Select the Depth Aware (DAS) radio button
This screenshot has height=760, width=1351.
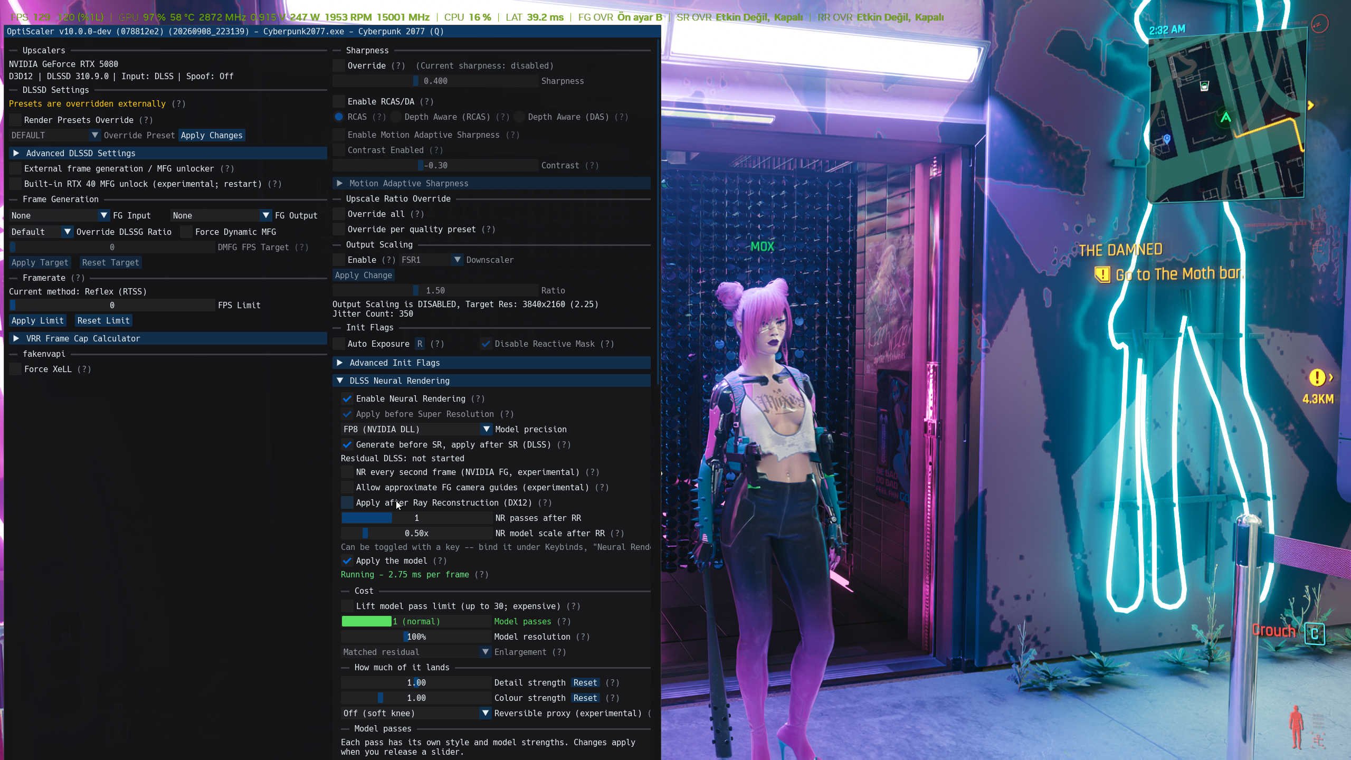(x=520, y=117)
